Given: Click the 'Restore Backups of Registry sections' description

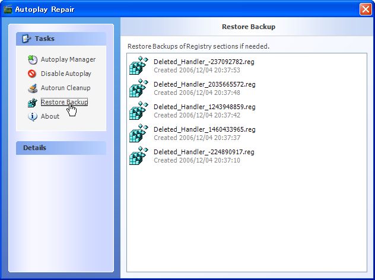Looking at the screenshot, I should (x=199, y=46).
